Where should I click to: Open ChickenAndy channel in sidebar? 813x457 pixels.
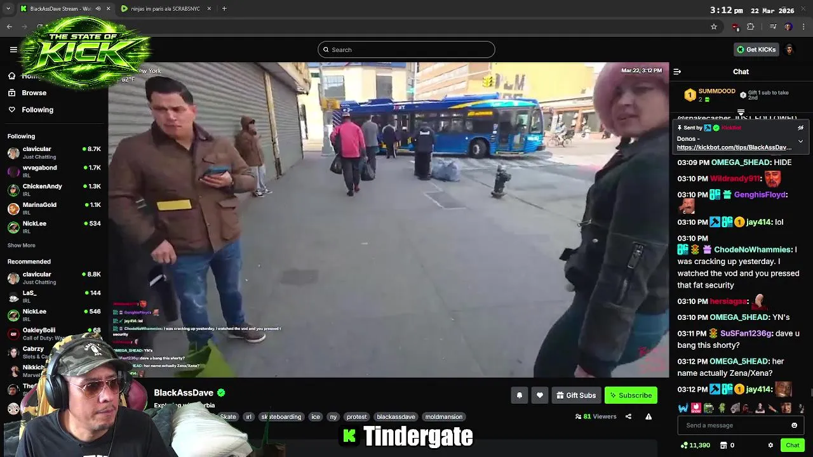pyautogui.click(x=54, y=190)
